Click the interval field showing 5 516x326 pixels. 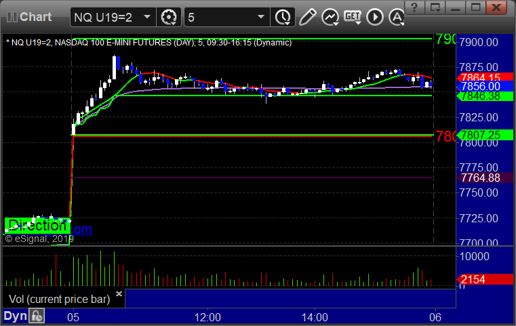(x=227, y=17)
